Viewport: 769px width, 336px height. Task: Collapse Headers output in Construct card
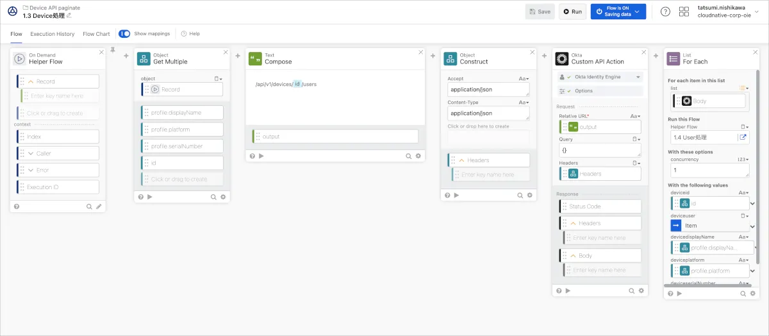(x=462, y=160)
